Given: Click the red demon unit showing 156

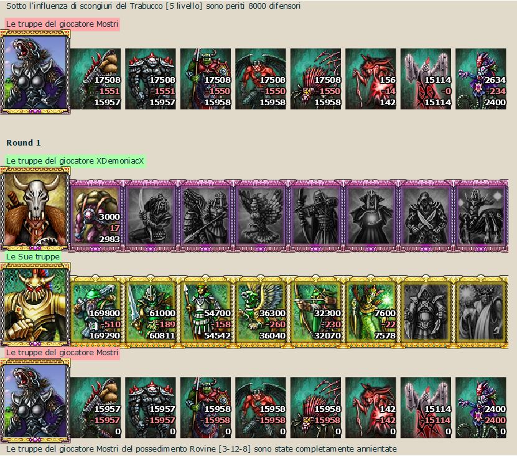Looking at the screenshot, I should [x=371, y=79].
